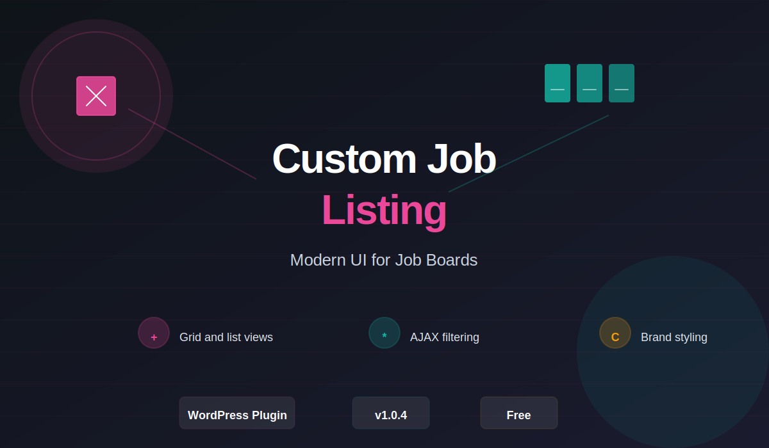
Task: Click the teal asterisk circle icon
Action: (x=384, y=333)
